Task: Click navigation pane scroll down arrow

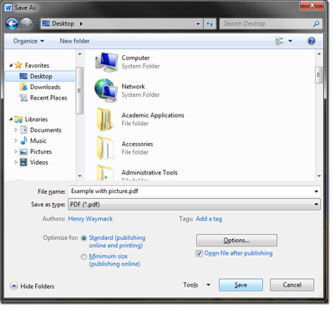Action: pos(80,176)
